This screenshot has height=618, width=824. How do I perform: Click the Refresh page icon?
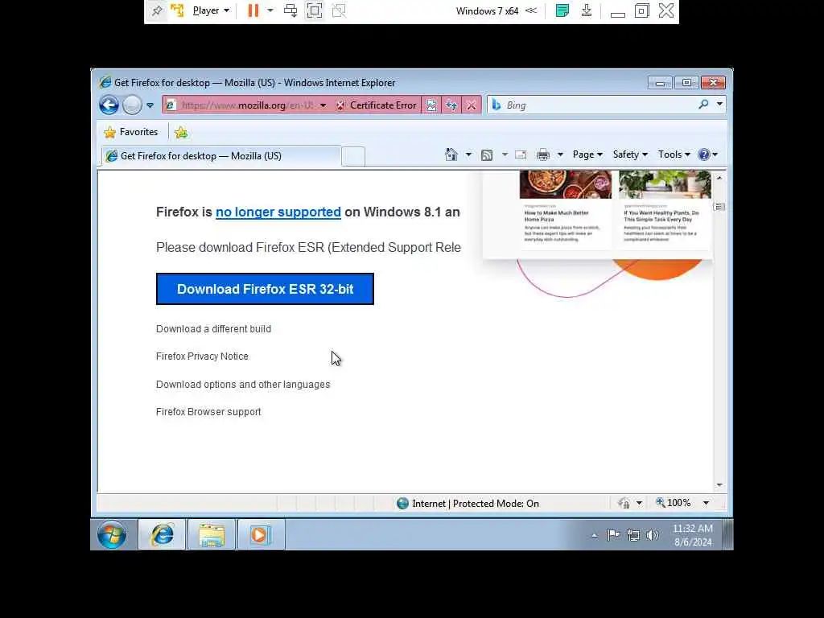[x=451, y=105]
